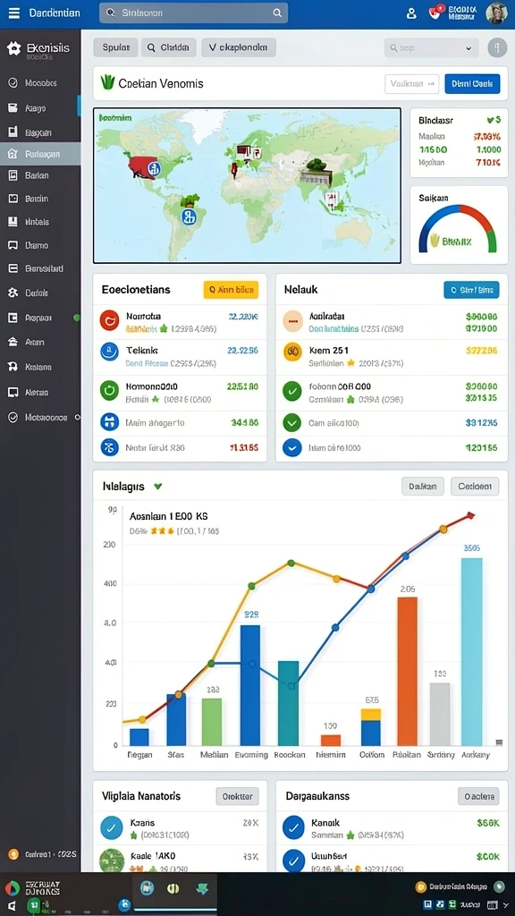Expand the Nlelagus chevron

click(x=157, y=486)
